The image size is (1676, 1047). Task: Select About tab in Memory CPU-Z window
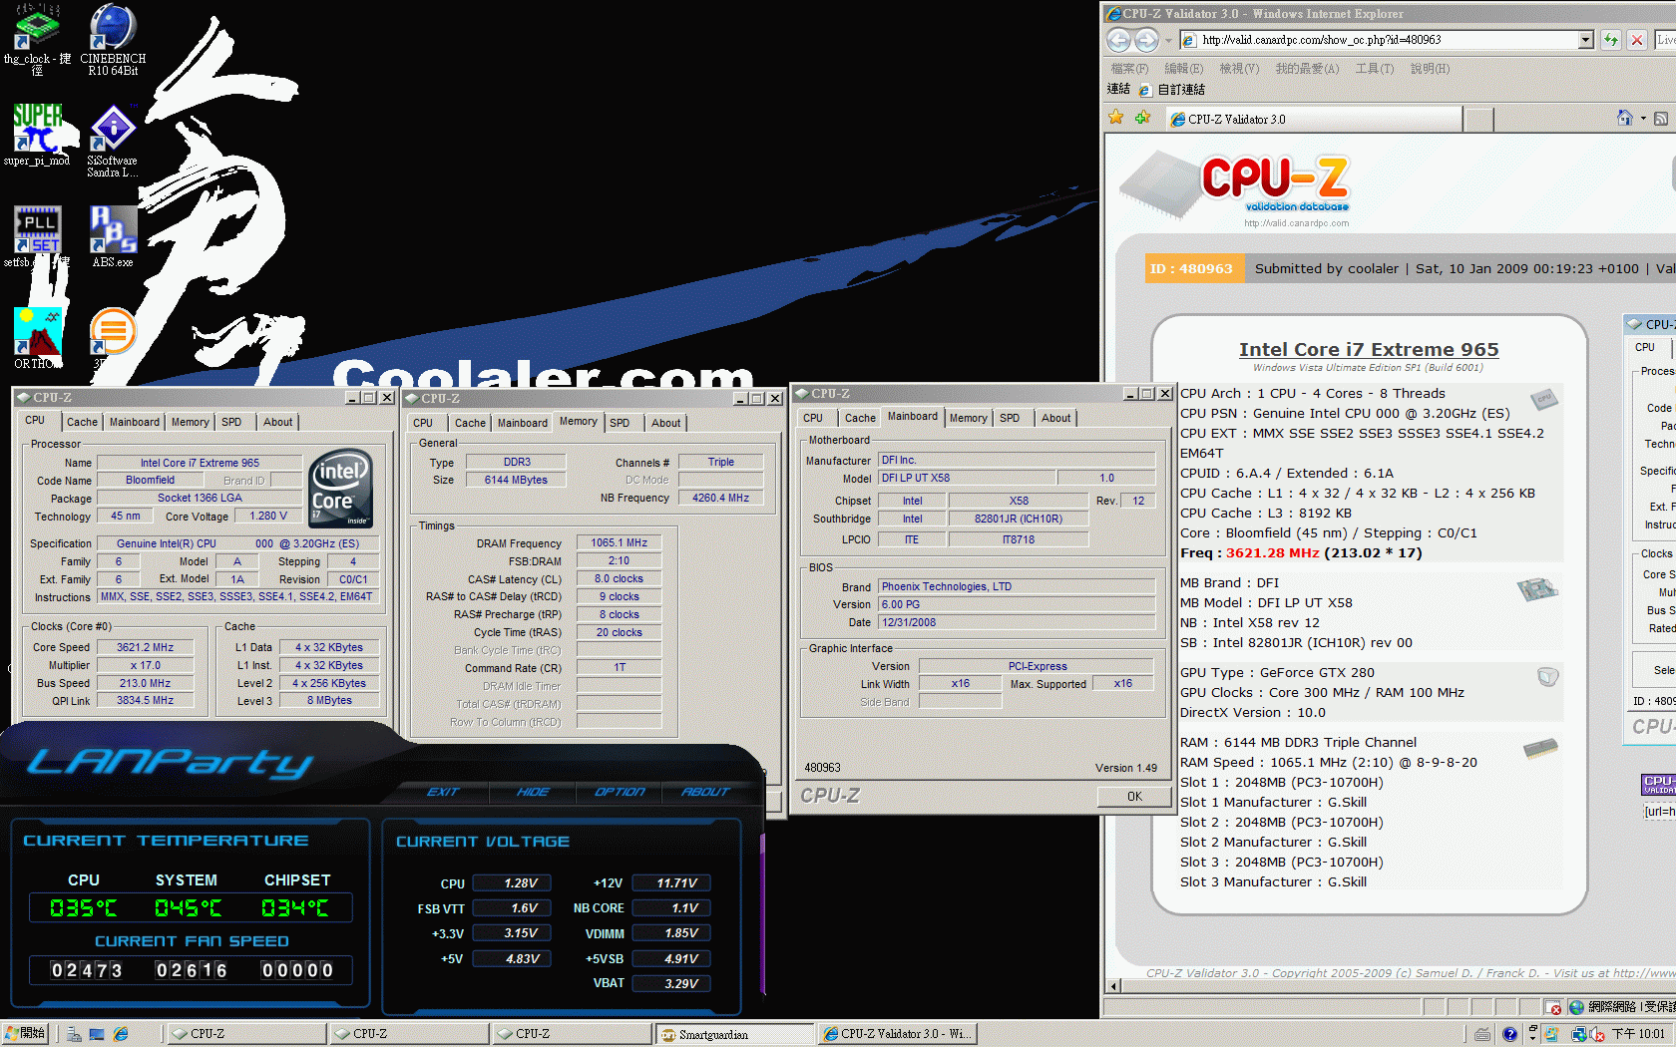pos(666,423)
